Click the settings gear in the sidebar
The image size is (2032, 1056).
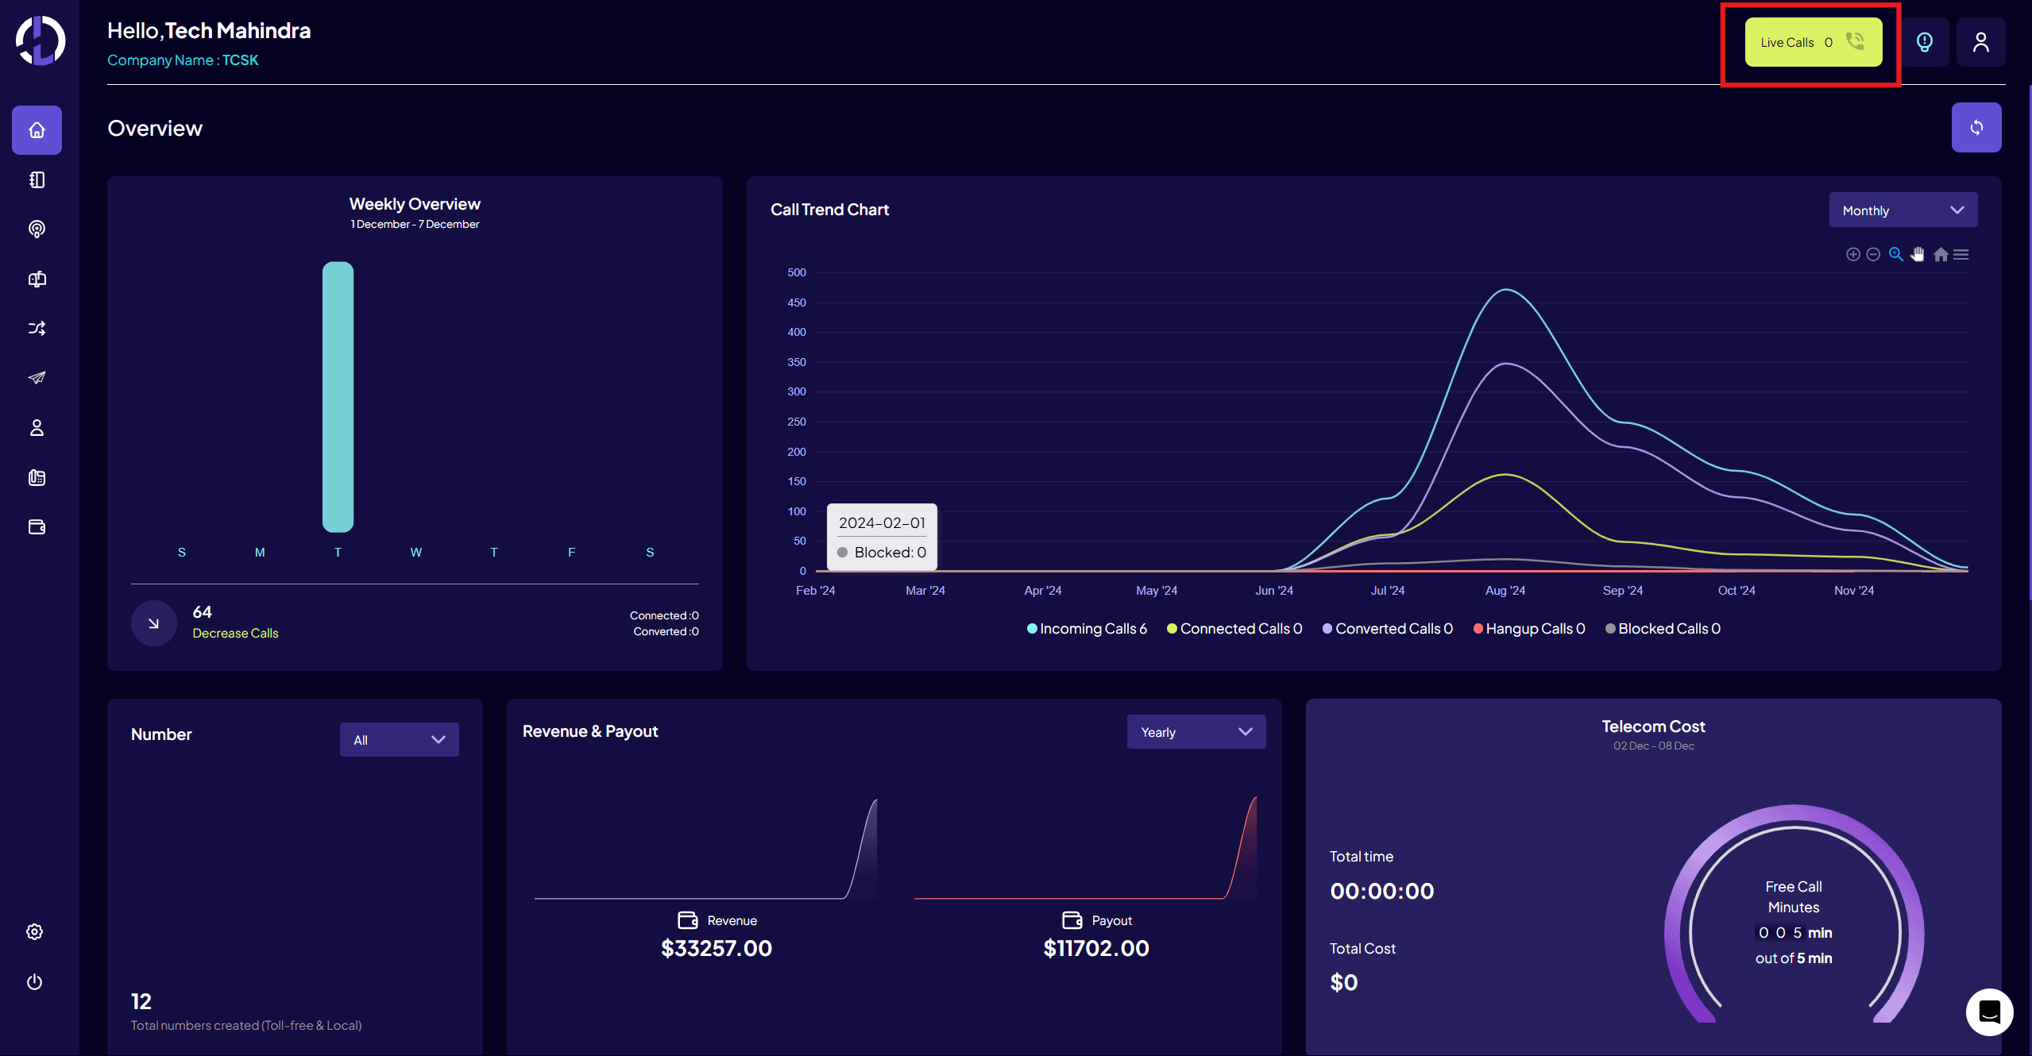(x=34, y=931)
